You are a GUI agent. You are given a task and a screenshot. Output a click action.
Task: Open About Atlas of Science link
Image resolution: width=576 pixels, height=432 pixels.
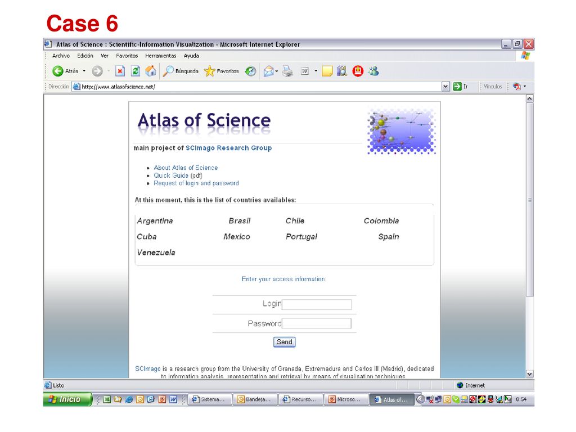(x=186, y=168)
